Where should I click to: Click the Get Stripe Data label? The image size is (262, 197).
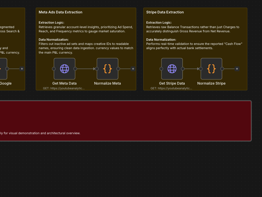[x=172, y=83]
